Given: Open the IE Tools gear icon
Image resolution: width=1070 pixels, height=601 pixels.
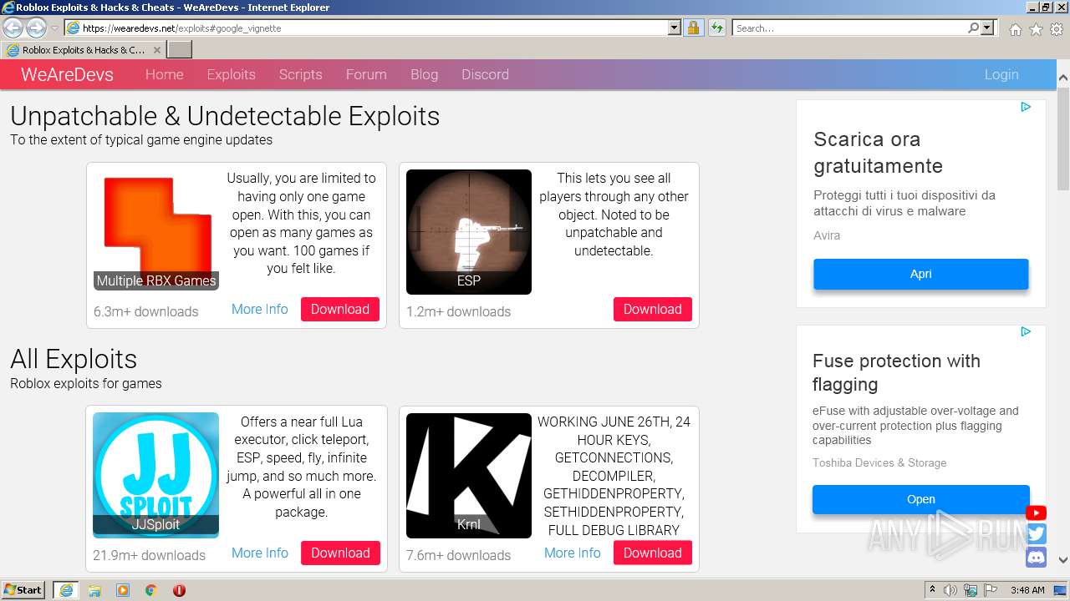Looking at the screenshot, I should coord(1057,29).
